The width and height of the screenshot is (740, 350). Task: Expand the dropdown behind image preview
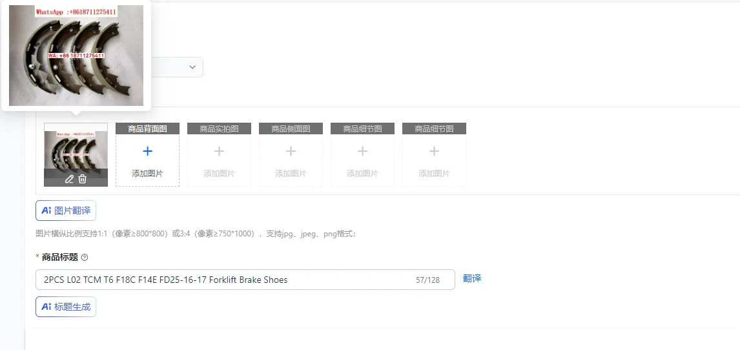(x=192, y=67)
